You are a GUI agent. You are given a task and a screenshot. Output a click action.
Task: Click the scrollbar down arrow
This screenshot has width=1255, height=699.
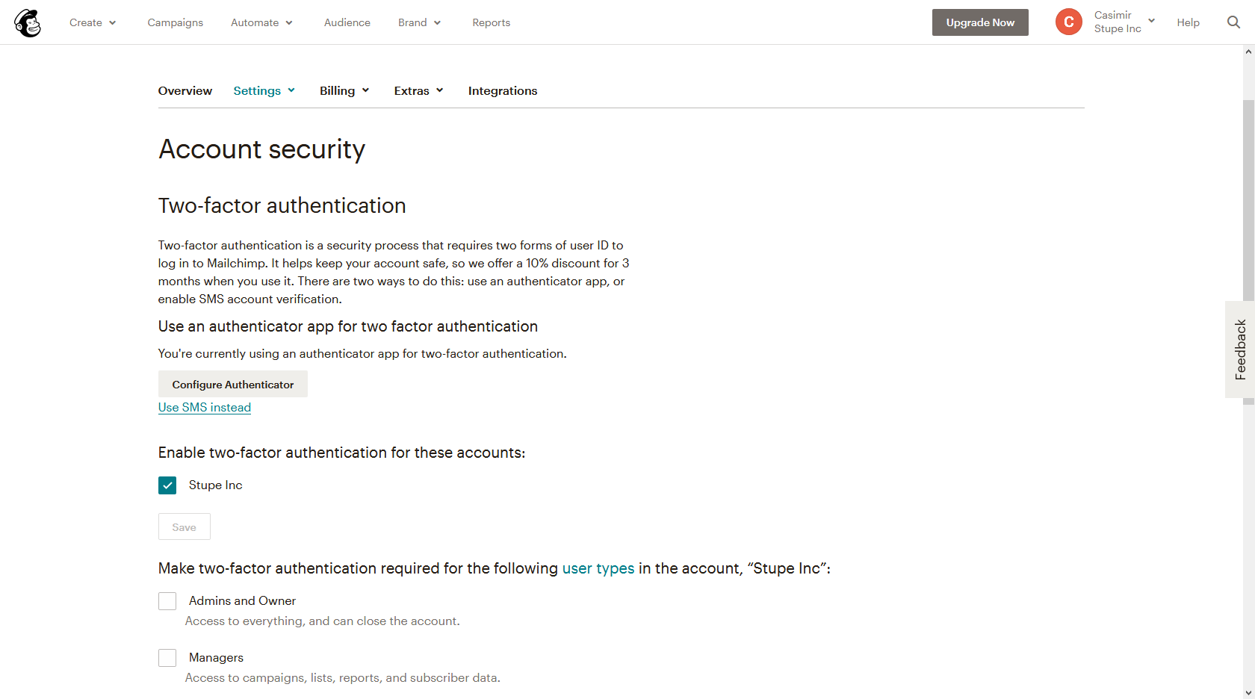click(1248, 693)
